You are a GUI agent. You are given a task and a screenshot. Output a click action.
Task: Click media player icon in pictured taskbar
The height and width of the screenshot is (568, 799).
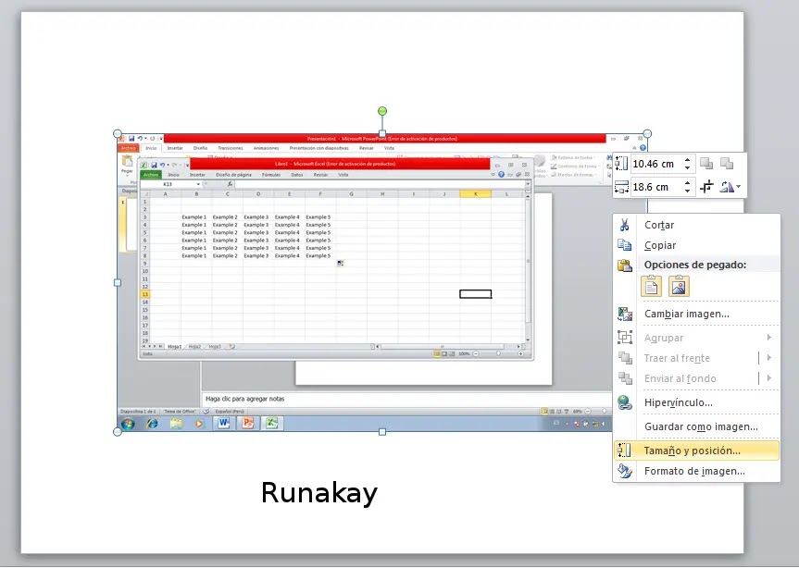199,424
